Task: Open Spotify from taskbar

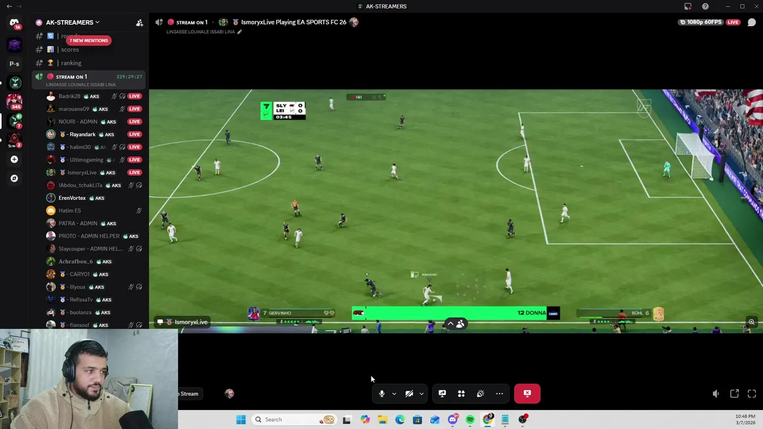Action: point(470,419)
